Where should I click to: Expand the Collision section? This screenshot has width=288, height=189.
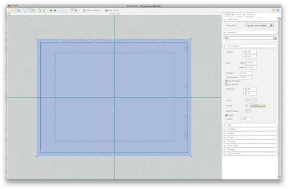coord(250,133)
